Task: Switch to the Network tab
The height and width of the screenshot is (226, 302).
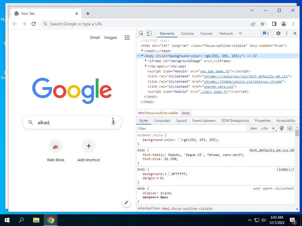Action: click(x=226, y=34)
